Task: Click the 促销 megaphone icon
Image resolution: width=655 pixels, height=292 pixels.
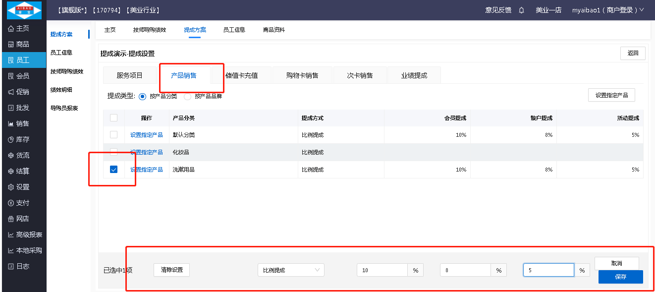Action: tap(11, 92)
